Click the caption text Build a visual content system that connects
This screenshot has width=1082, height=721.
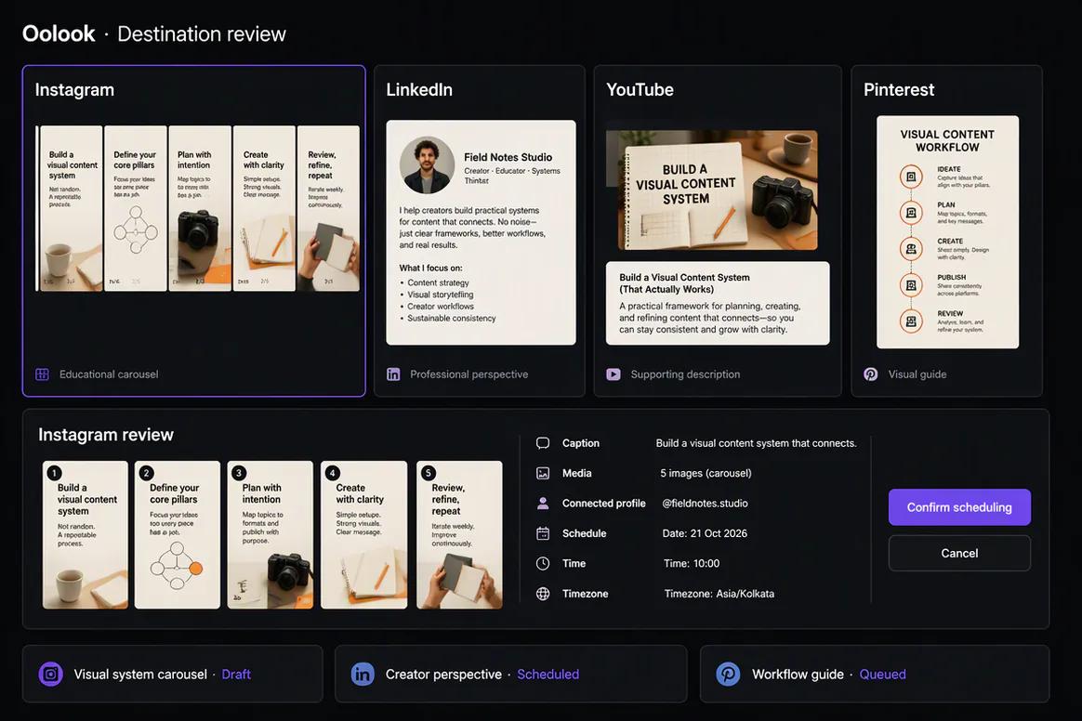coord(757,443)
